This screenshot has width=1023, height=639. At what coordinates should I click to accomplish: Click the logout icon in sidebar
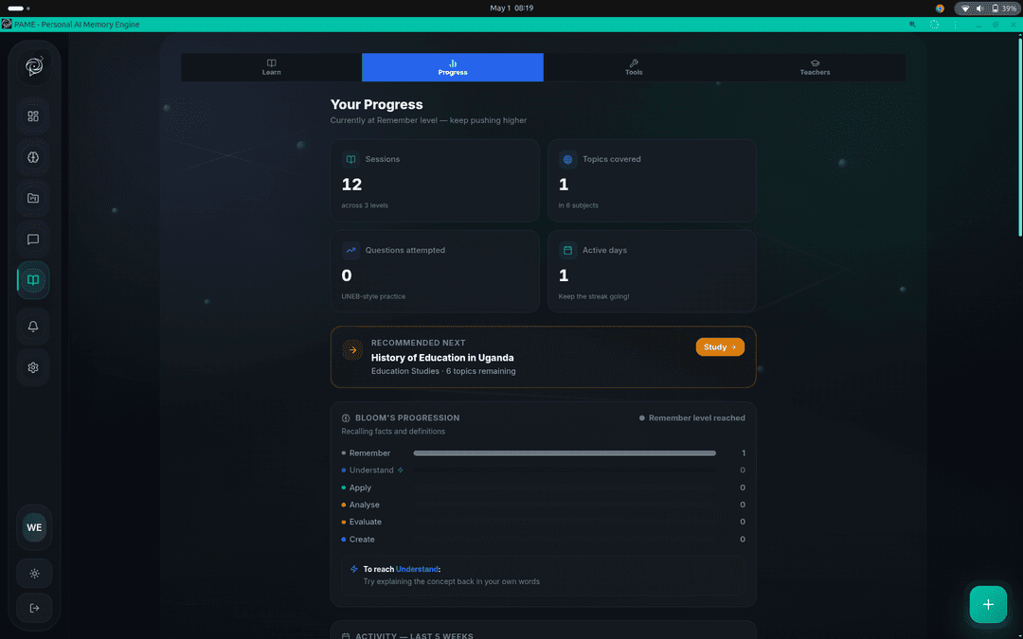[x=35, y=609]
